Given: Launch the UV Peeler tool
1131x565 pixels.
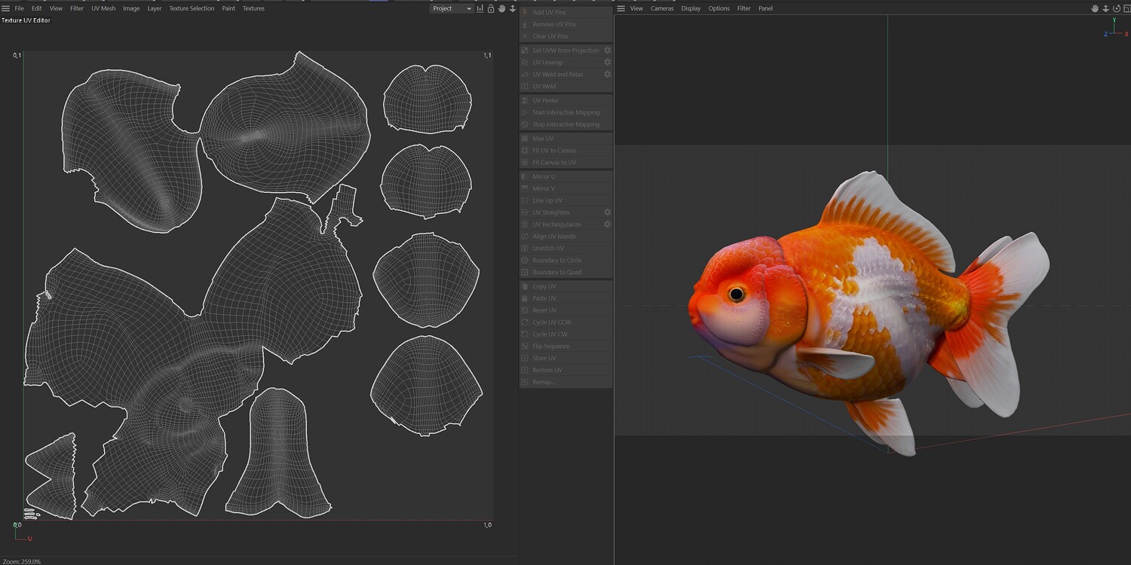Looking at the screenshot, I should point(566,100).
